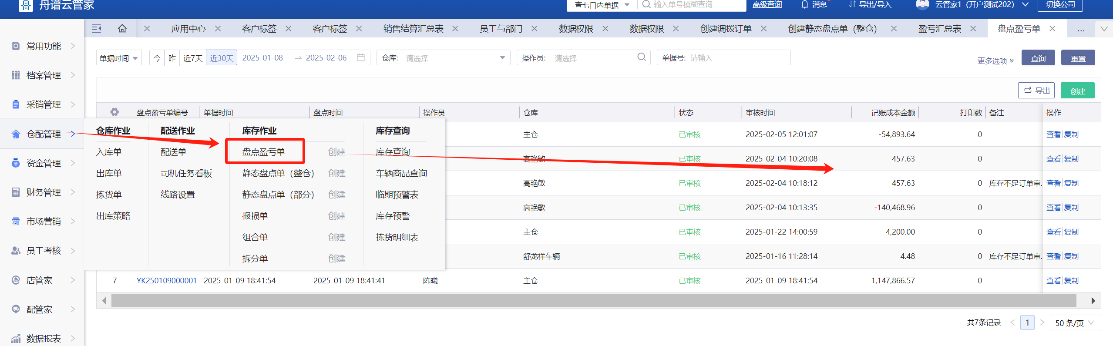Select the 近30天 date range option
This screenshot has width=1113, height=346.
(x=222, y=58)
